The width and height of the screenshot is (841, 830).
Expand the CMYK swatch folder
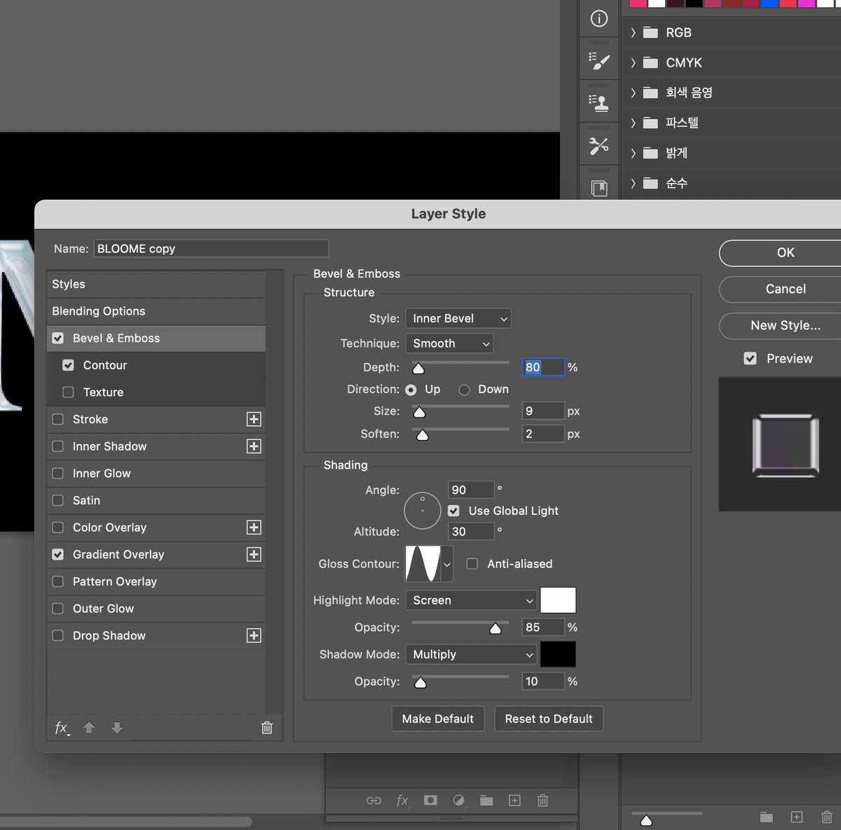633,63
